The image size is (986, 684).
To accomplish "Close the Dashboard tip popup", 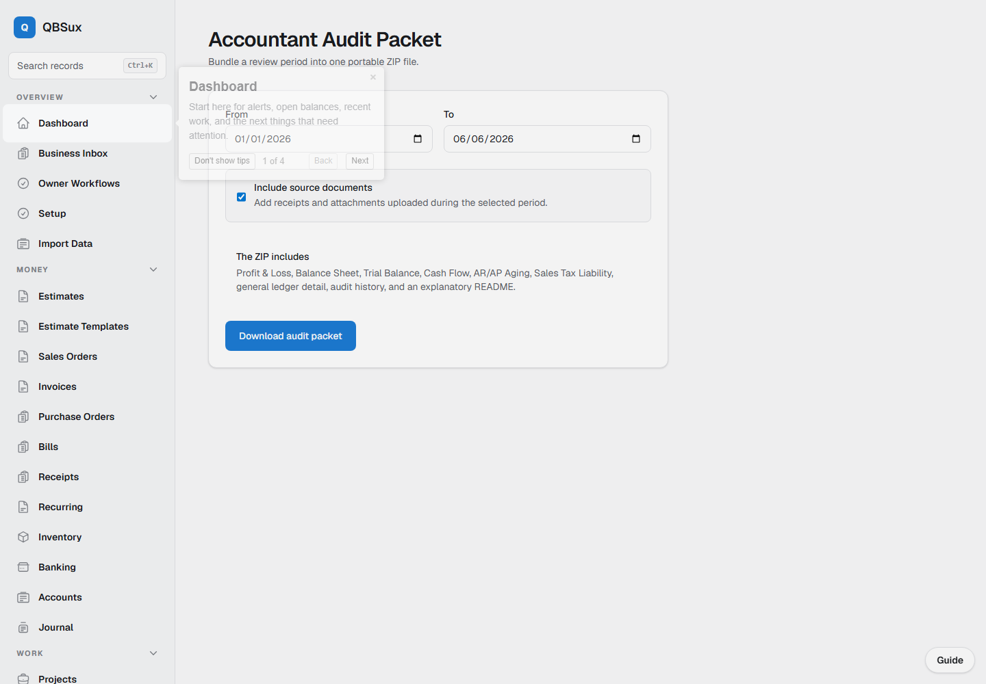I will tap(373, 77).
